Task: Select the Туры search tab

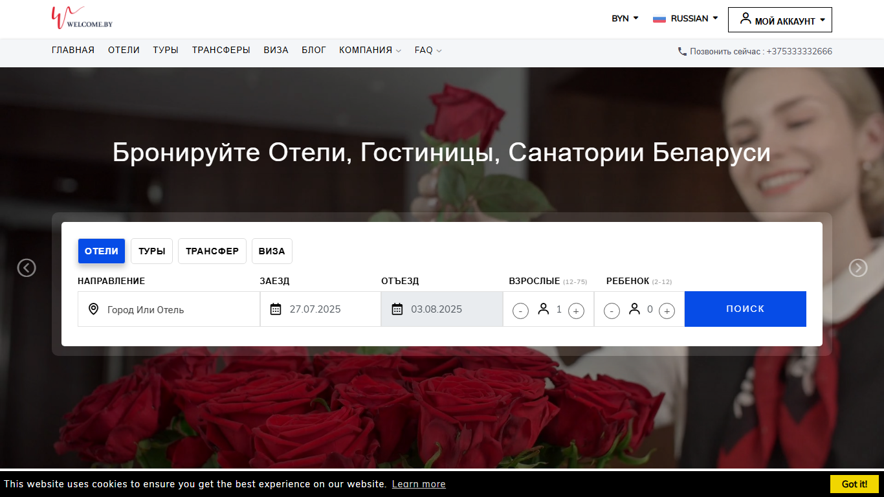Action: [x=151, y=251]
